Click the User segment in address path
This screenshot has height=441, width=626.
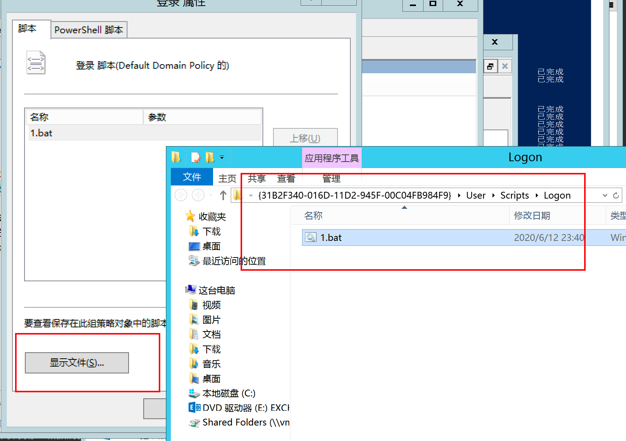coord(476,195)
